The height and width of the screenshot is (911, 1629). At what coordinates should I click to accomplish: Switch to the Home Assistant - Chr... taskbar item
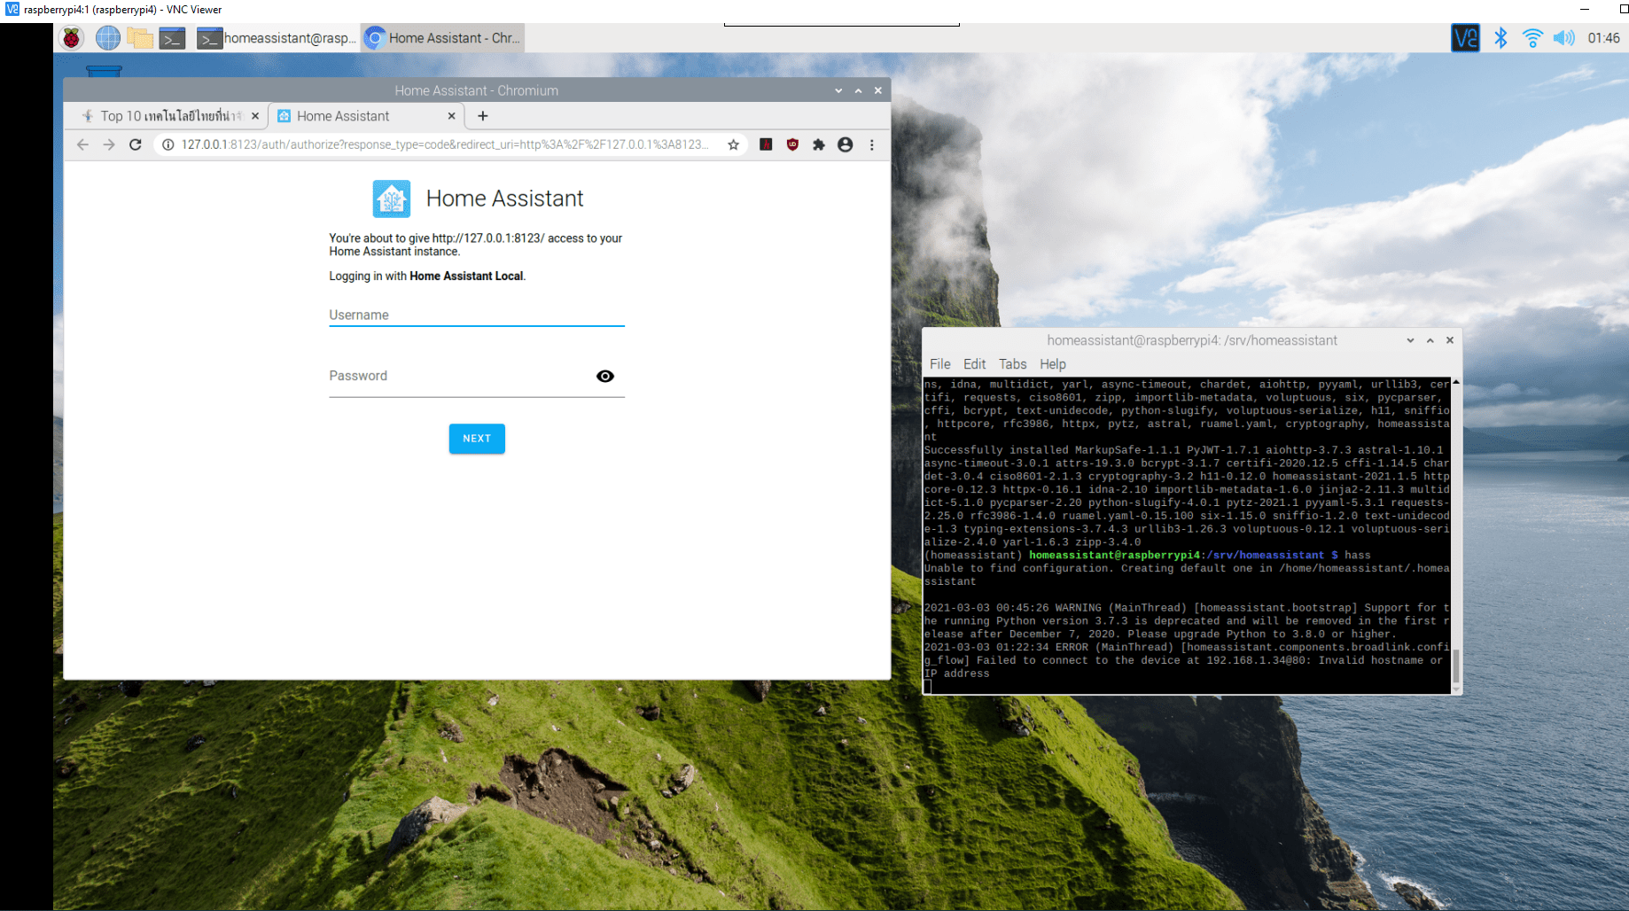tap(443, 38)
